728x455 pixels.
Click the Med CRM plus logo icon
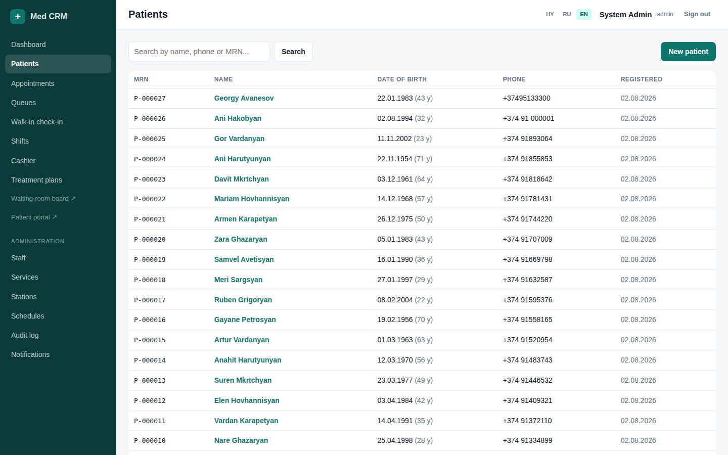click(x=18, y=17)
